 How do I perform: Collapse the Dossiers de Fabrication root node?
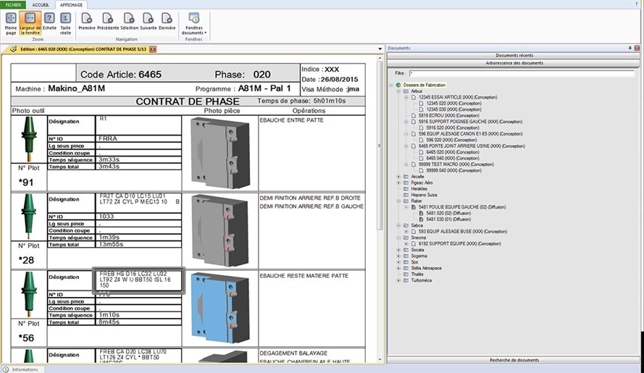[390, 85]
